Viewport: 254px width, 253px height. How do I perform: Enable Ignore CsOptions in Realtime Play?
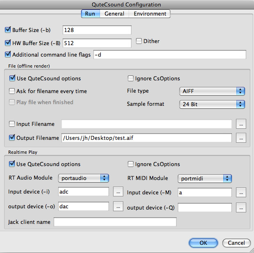(131, 164)
